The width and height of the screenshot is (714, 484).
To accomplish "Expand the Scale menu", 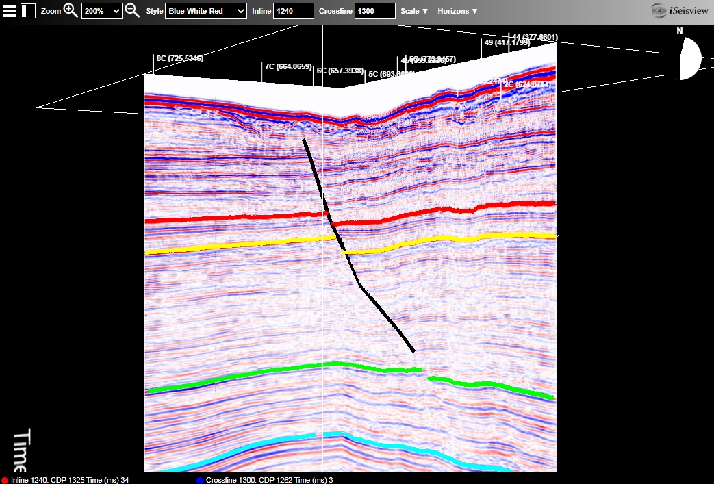I will pos(413,10).
